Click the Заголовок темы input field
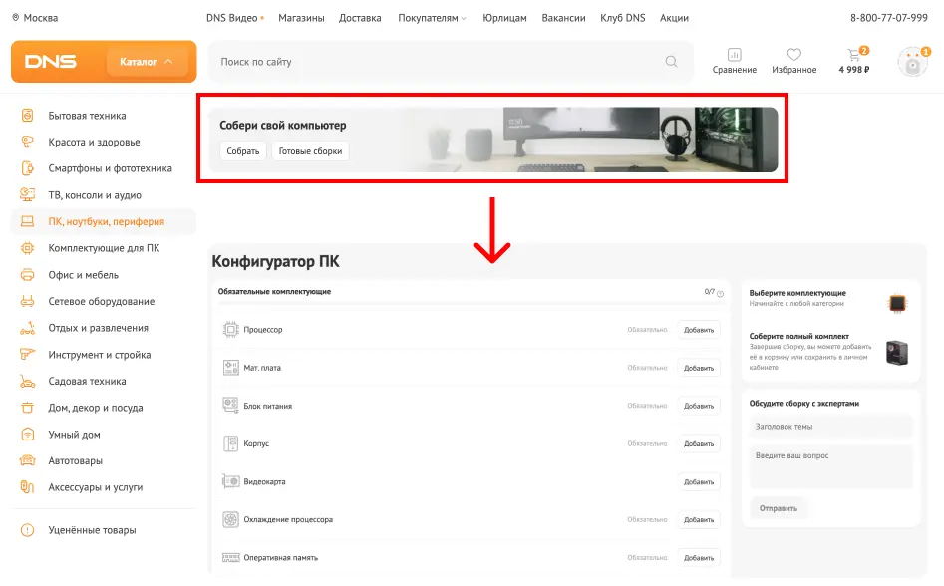The height and width of the screenshot is (586, 944). [x=830, y=427]
